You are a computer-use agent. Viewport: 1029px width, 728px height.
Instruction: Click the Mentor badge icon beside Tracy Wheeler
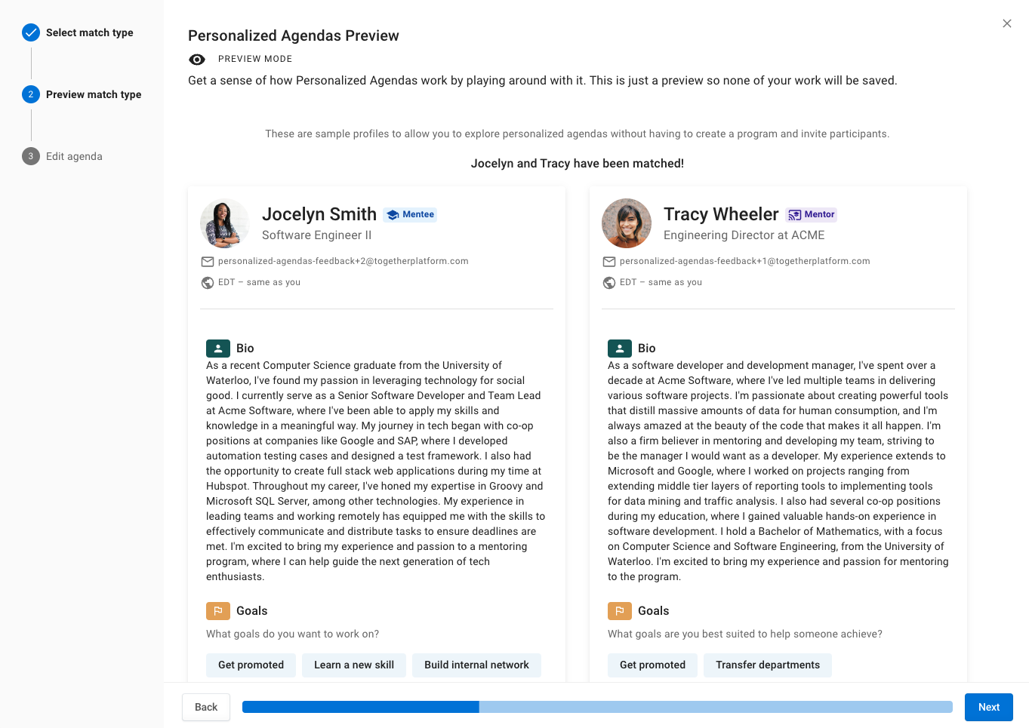pyautogui.click(x=795, y=215)
